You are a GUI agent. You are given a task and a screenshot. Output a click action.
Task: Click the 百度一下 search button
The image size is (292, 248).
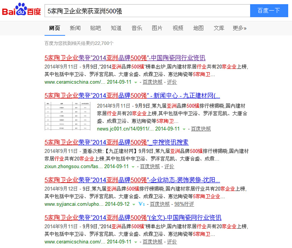(269, 11)
